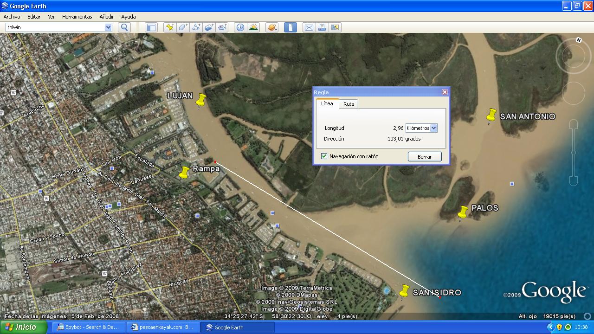Open the Look joystick navigation ring
This screenshot has width=594, height=334.
573,56
